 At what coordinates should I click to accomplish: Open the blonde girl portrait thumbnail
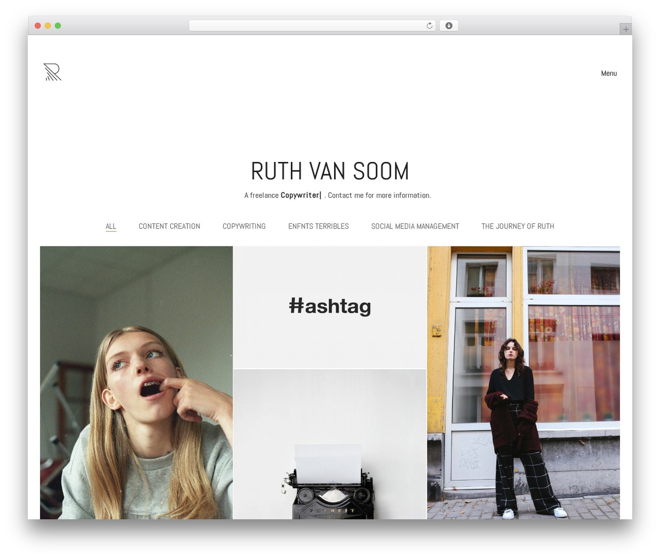(136, 383)
